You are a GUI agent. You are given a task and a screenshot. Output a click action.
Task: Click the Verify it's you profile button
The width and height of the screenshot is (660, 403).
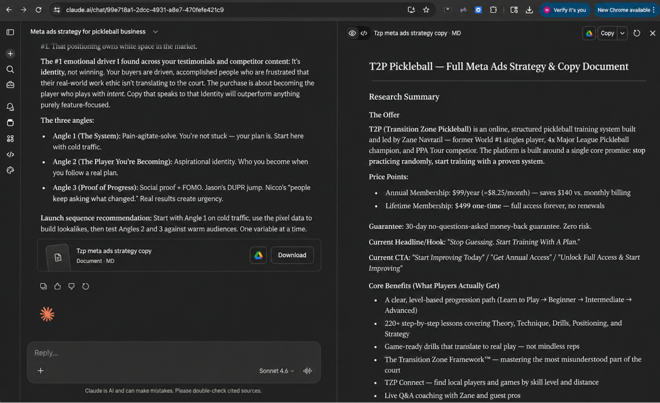click(x=565, y=10)
